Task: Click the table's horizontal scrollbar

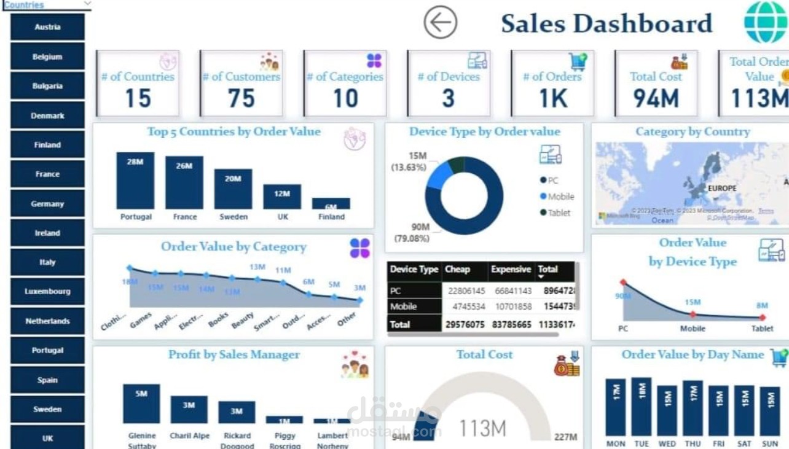Action: [x=473, y=335]
